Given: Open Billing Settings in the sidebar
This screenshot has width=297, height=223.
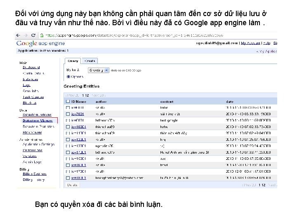Looking at the screenshot, I should [x=35, y=174].
